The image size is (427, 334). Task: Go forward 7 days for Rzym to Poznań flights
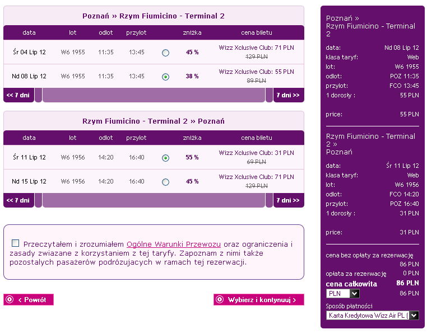pyautogui.click(x=289, y=200)
